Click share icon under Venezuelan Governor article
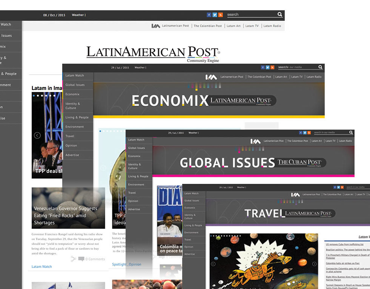370x289 pixels. click(74, 259)
